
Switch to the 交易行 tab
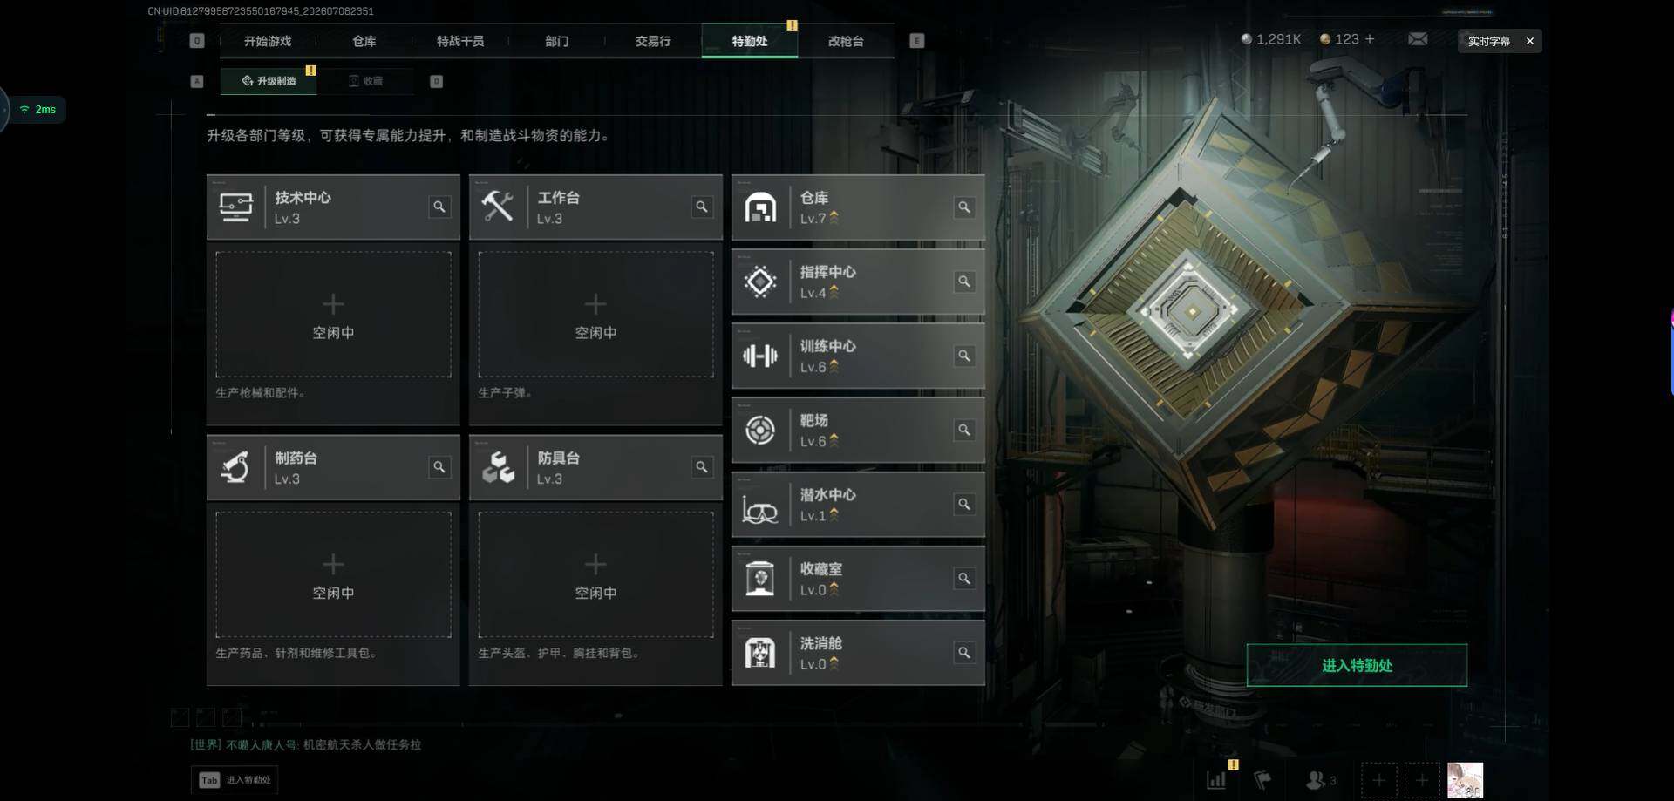click(x=653, y=41)
